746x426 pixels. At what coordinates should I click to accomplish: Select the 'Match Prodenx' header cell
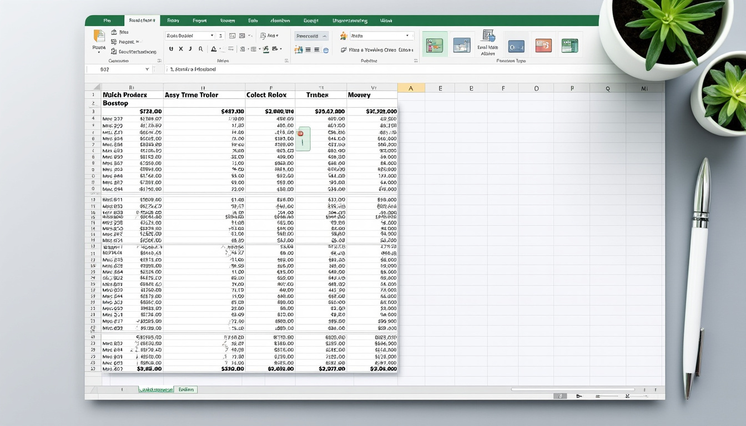pos(132,95)
